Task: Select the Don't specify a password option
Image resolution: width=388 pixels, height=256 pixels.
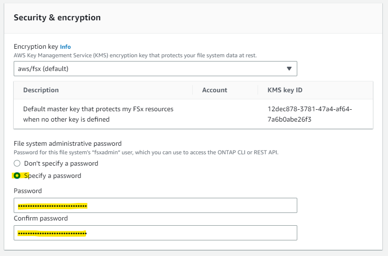Action: click(17, 163)
